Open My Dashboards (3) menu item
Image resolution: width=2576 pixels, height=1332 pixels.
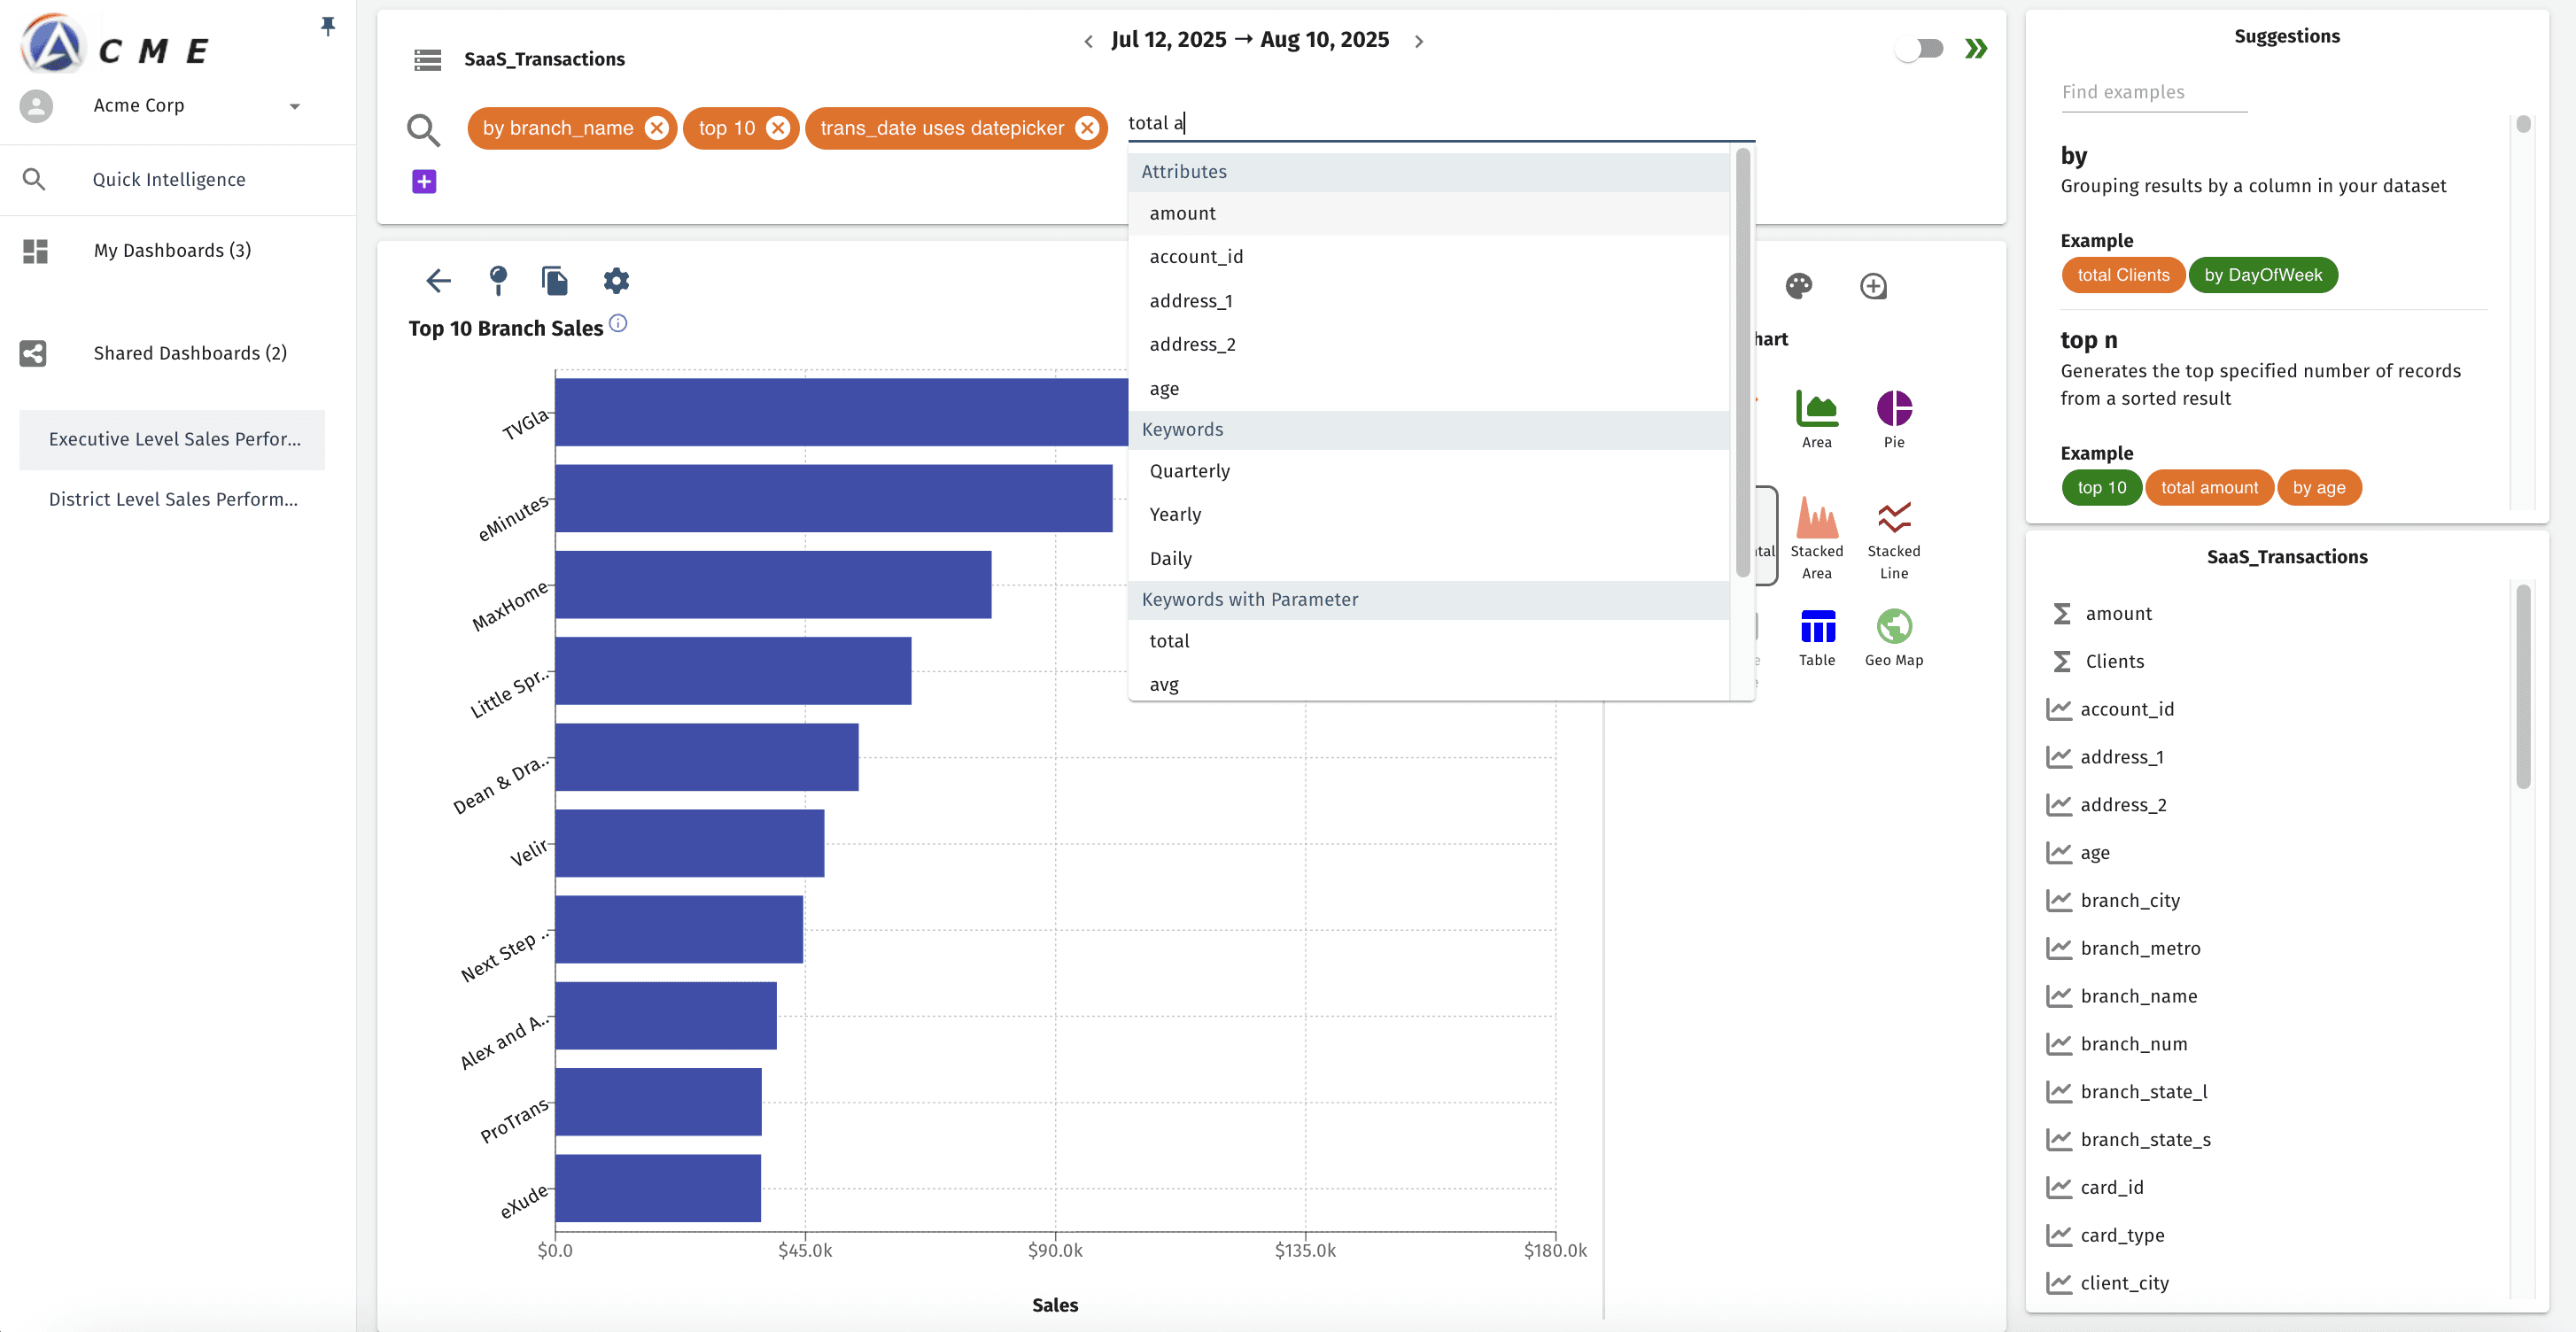172,250
